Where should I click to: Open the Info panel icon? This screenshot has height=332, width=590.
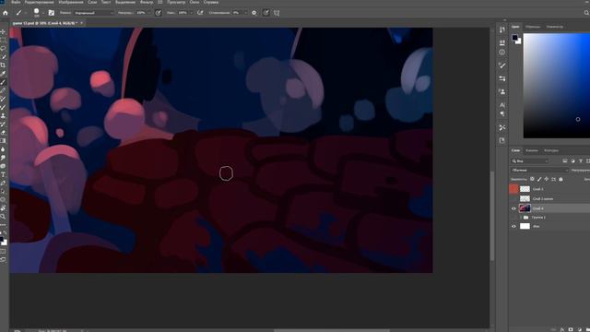501,53
